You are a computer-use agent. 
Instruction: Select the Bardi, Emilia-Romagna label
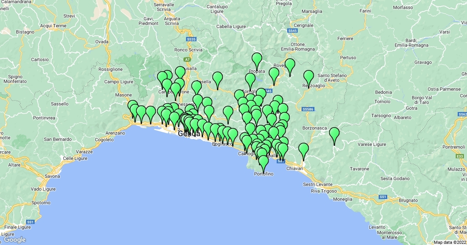click(411, 43)
